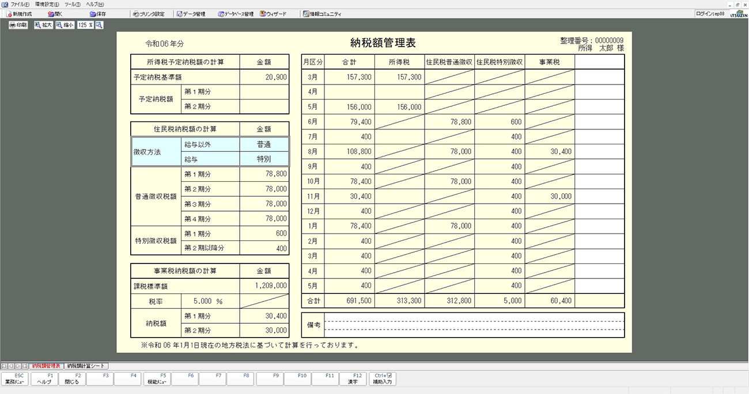749x394 pixels.
Task: Click the 新規作成 (New) toolbar icon
Action: tap(19, 14)
